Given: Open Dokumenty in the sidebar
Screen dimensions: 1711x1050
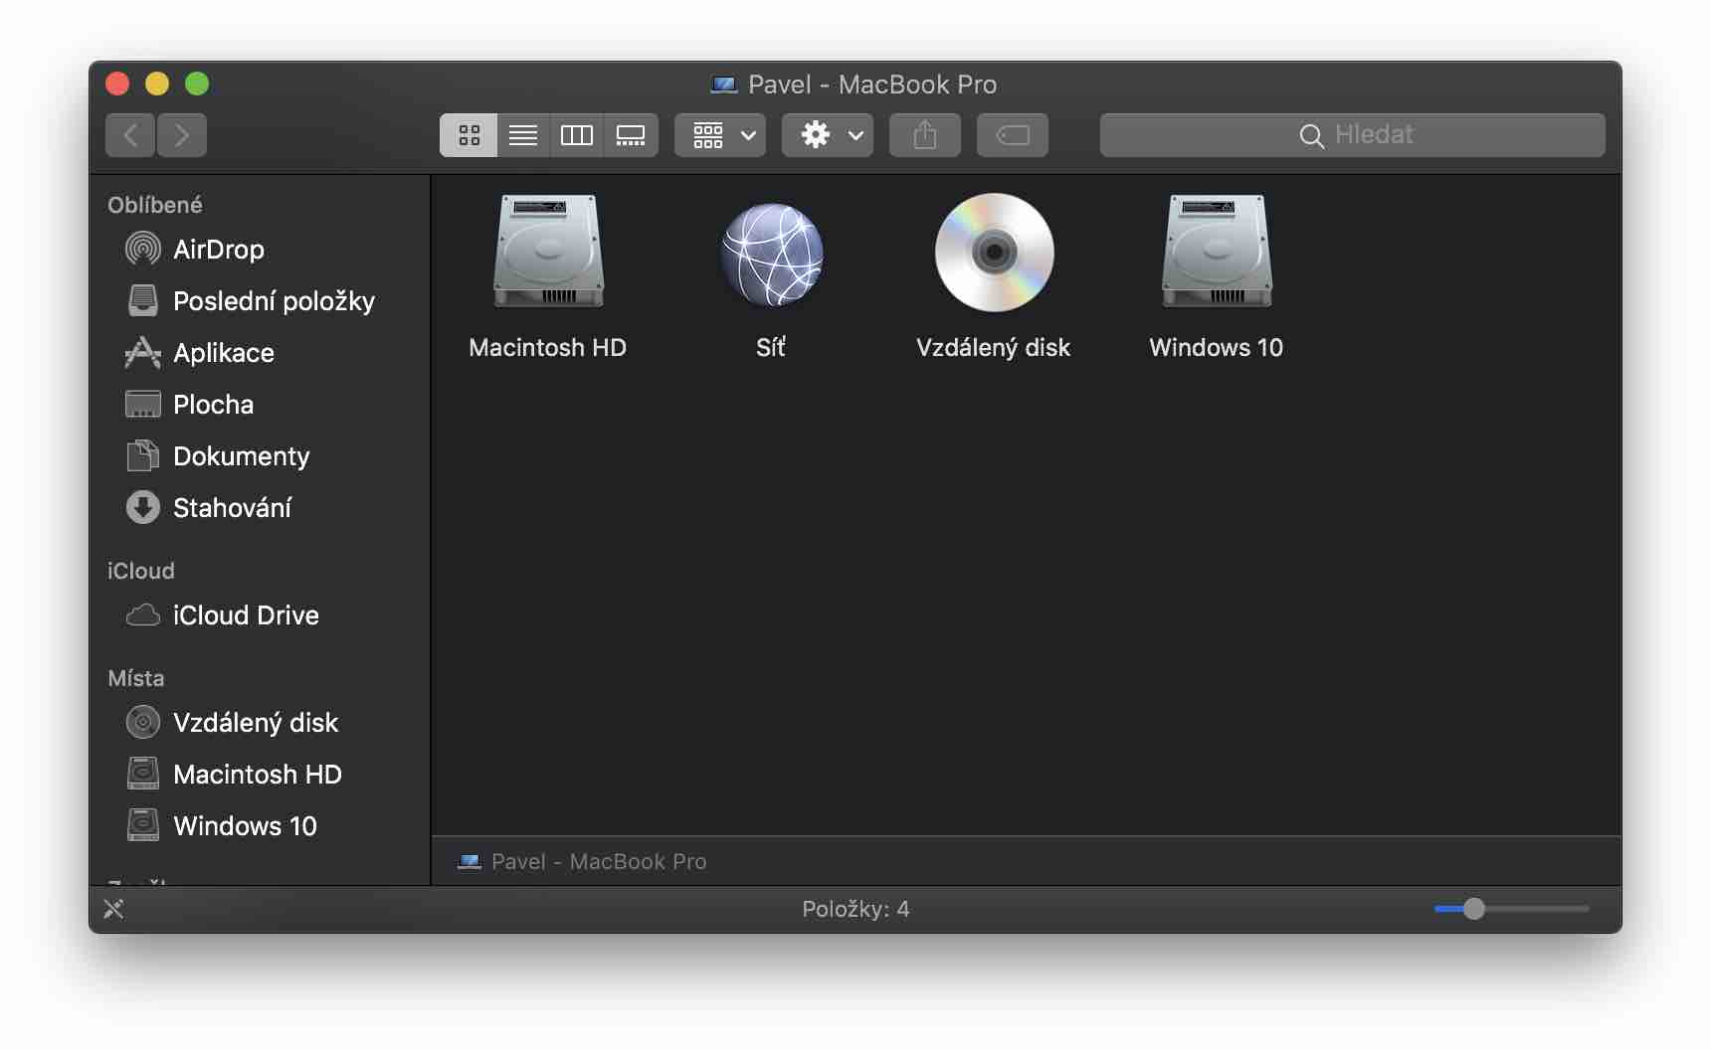Looking at the screenshot, I should [260, 455].
